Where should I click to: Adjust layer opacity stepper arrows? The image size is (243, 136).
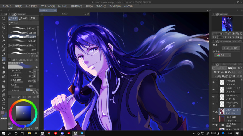click(x=241, y=68)
